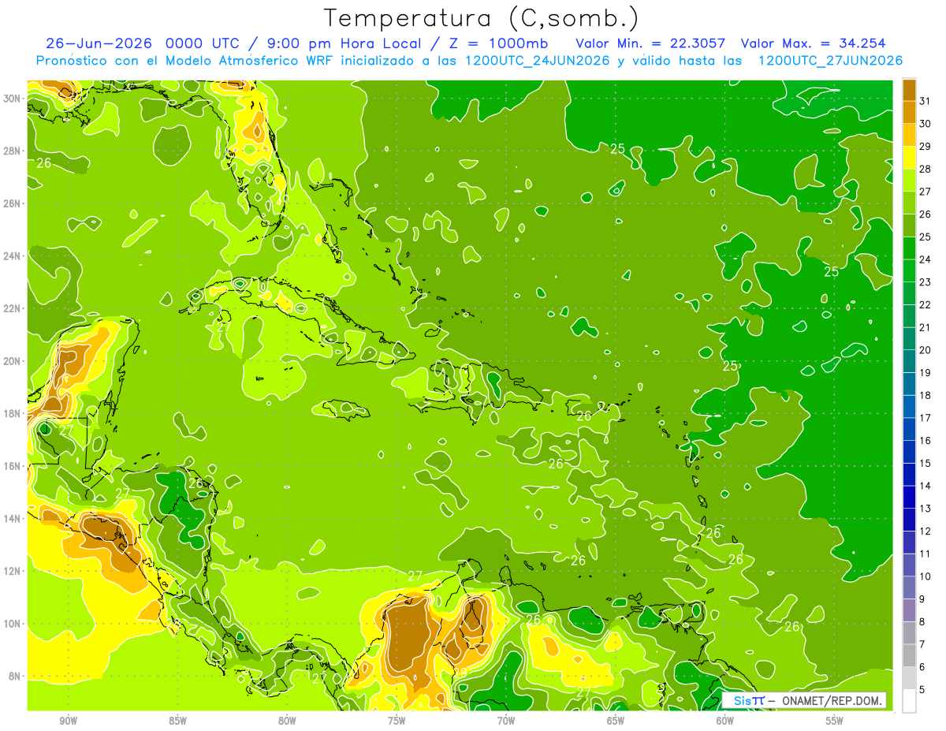
Task: Click the orange colorbar segment between 30 and 31
Action: tap(909, 112)
